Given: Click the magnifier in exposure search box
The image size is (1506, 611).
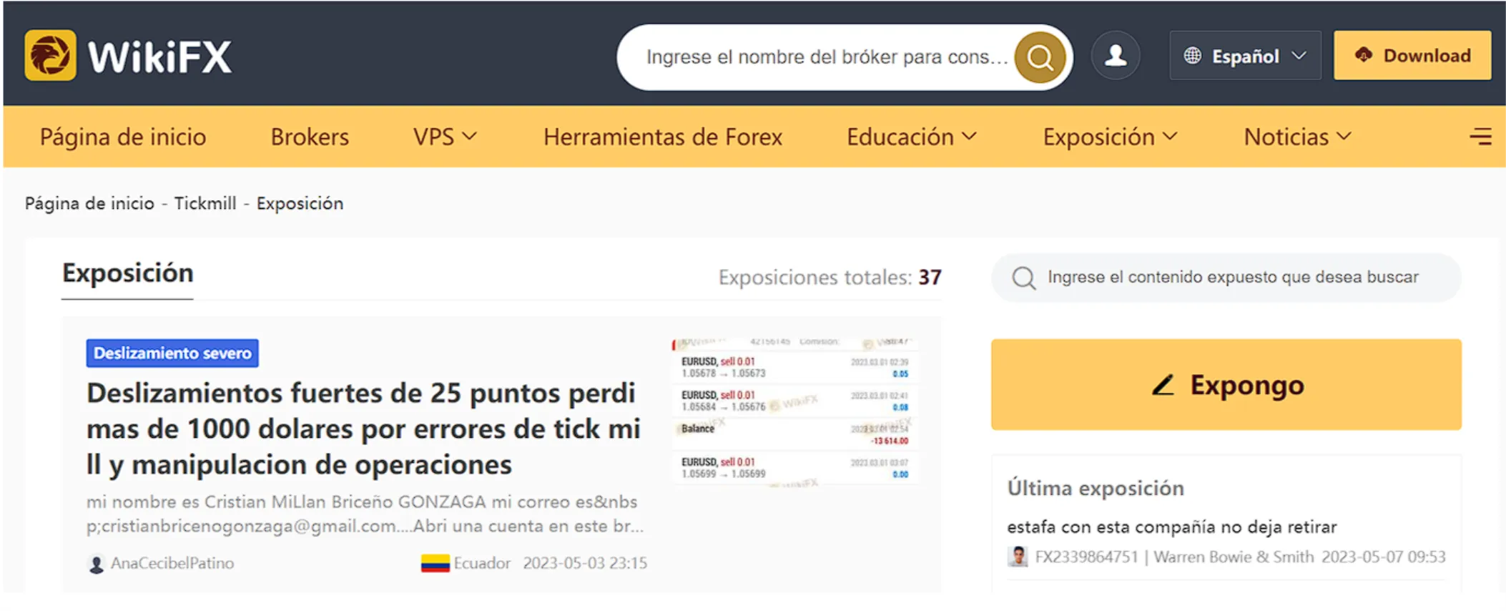Looking at the screenshot, I should coord(1023,278).
